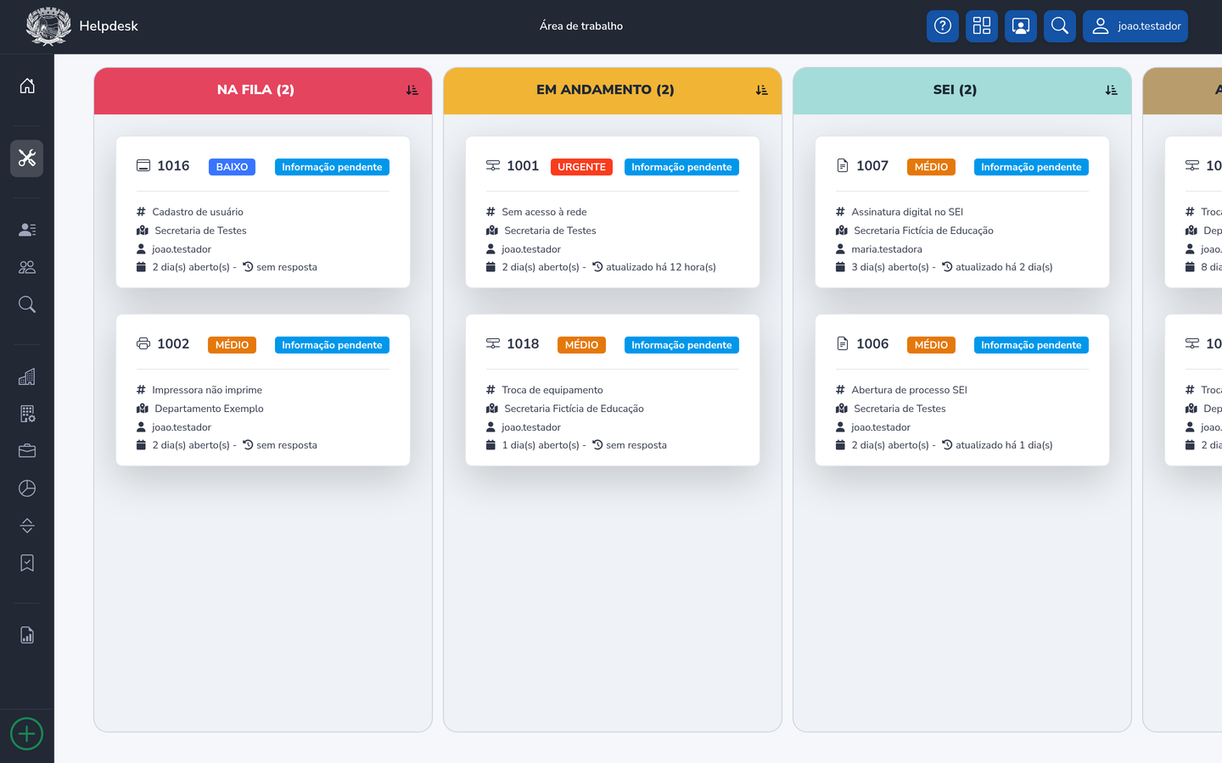The height and width of the screenshot is (763, 1222).
Task: Click the document icon beside 1007
Action: click(x=843, y=165)
